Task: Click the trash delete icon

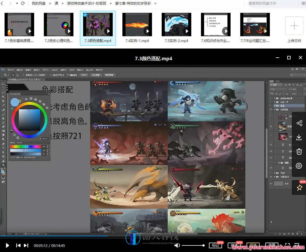Action: [299, 152]
